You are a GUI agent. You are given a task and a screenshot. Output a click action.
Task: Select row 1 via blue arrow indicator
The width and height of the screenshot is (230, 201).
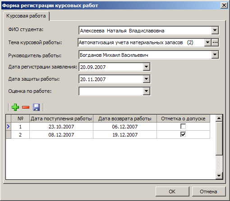[x=9, y=127]
